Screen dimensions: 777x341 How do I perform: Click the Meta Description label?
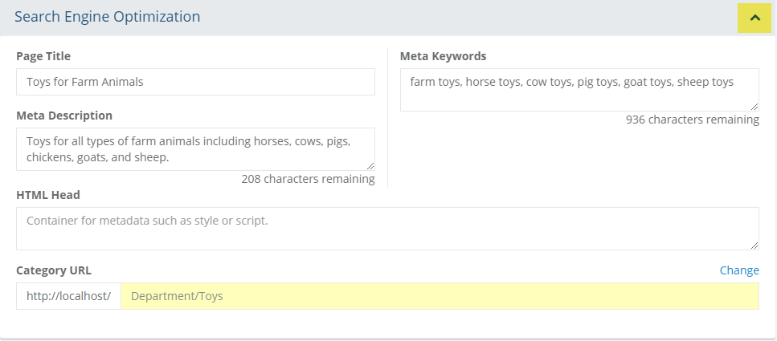pos(64,116)
